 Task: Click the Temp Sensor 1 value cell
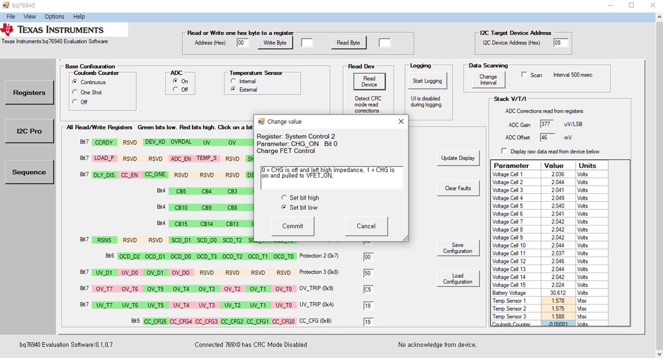(558, 301)
